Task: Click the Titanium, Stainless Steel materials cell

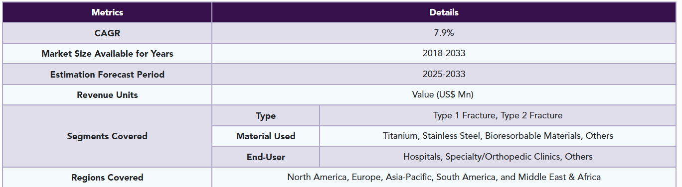Action: (x=498, y=136)
